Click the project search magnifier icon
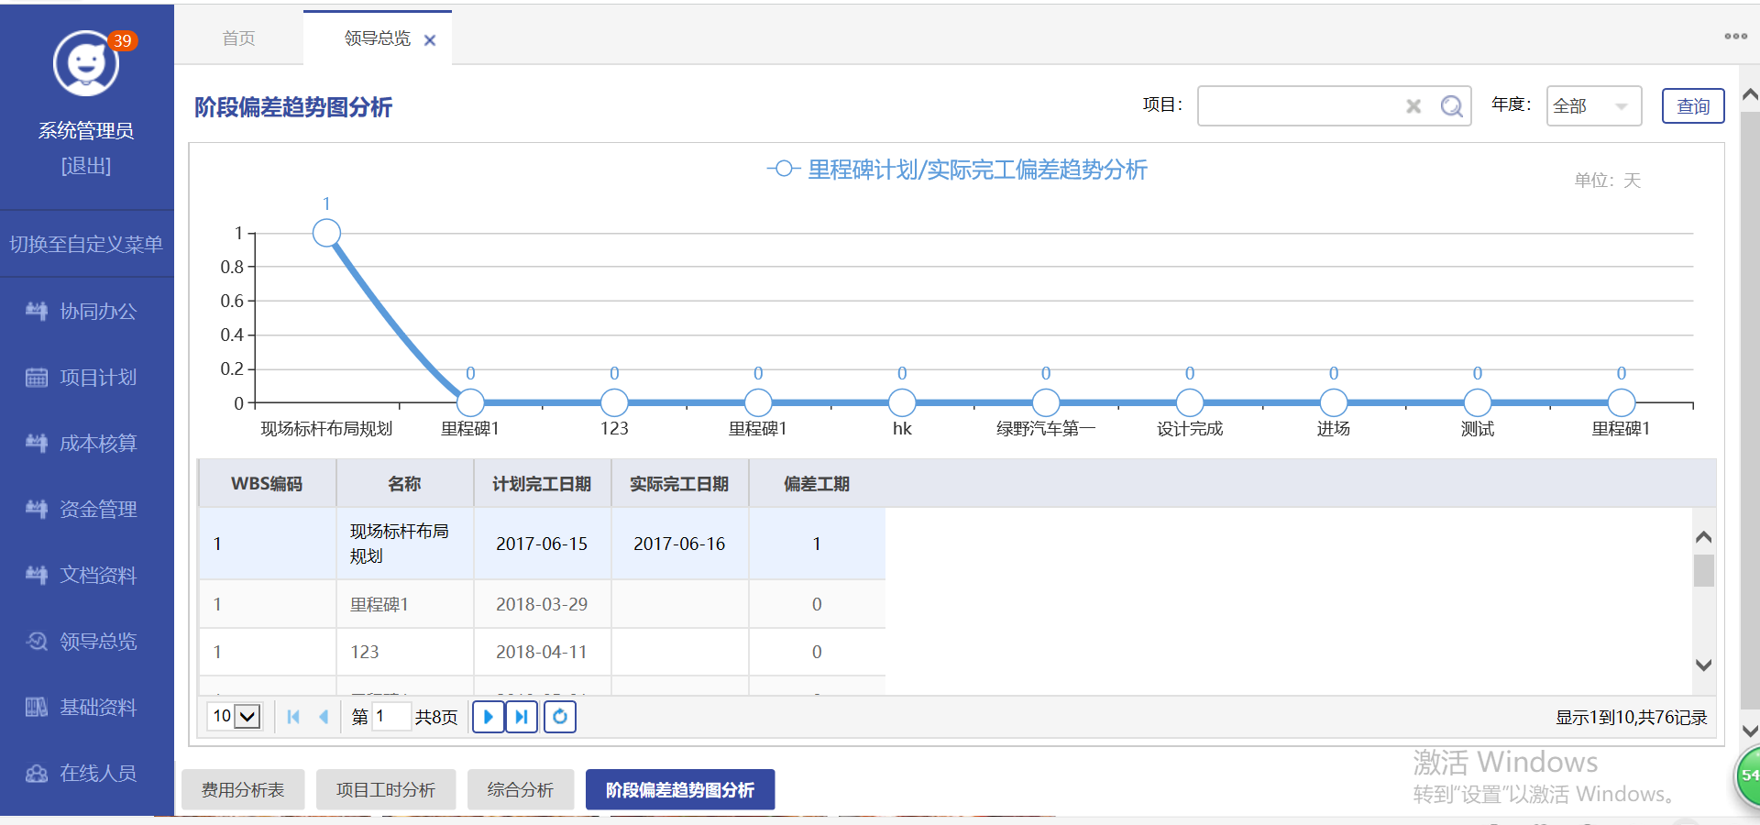The height and width of the screenshot is (825, 1760). click(x=1451, y=106)
